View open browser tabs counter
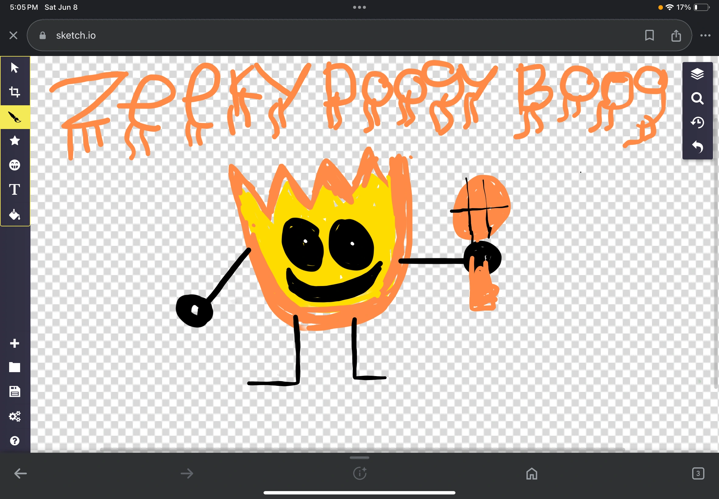 (698, 473)
